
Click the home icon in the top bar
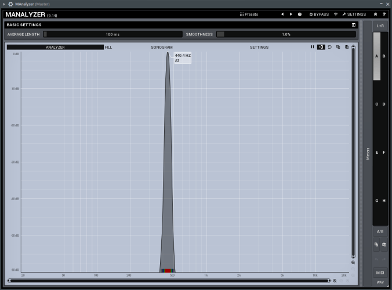(x=375, y=14)
